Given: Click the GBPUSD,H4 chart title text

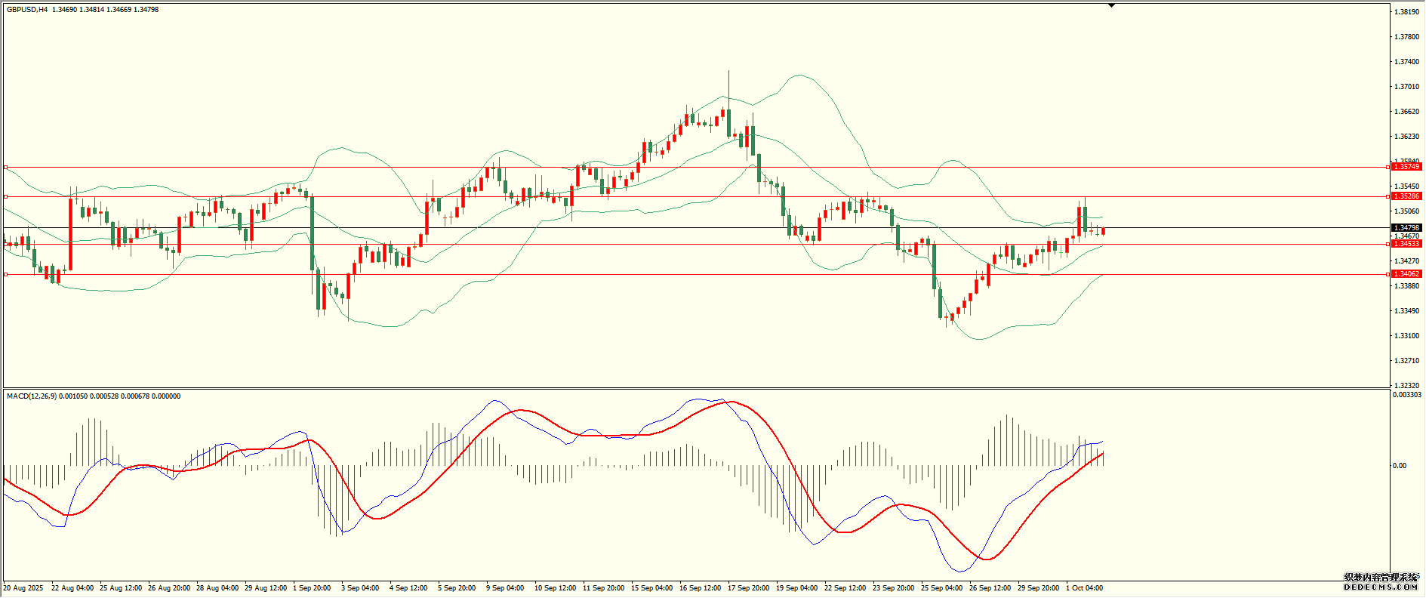Looking at the screenshot, I should click(27, 10).
